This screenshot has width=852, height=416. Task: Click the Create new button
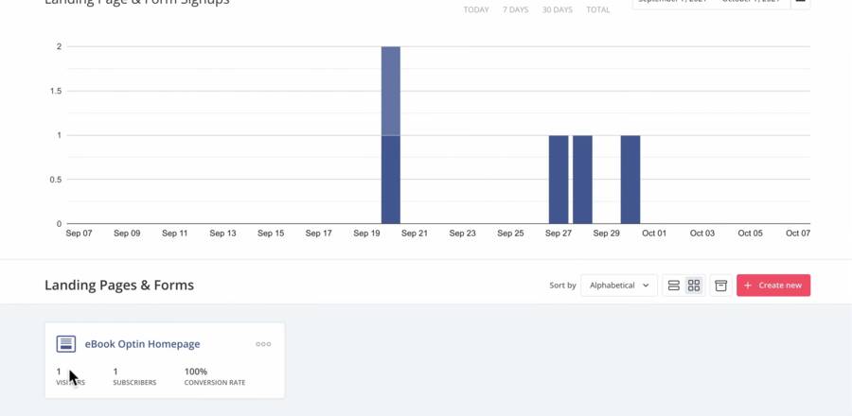[x=773, y=286]
